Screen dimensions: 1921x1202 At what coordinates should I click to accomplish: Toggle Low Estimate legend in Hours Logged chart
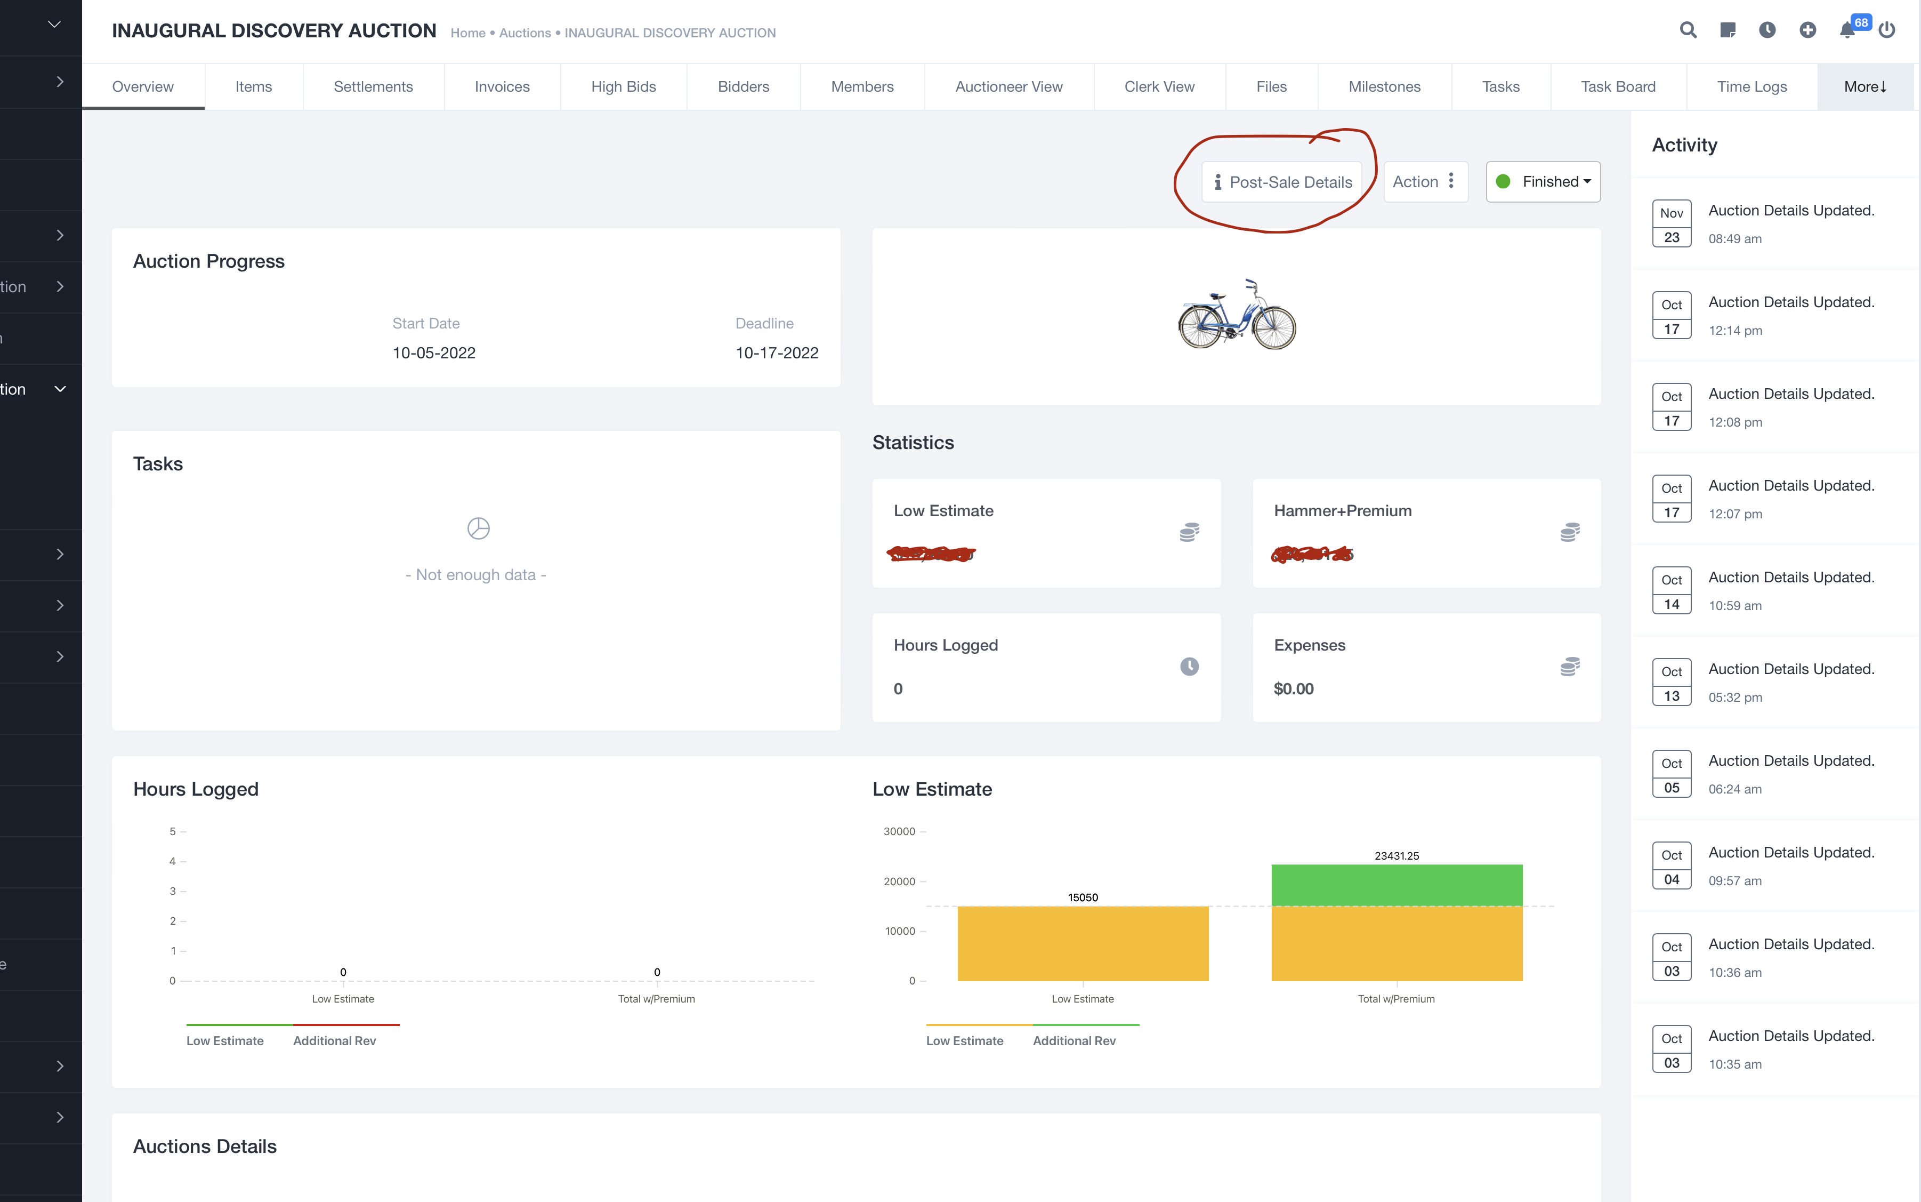(225, 1040)
